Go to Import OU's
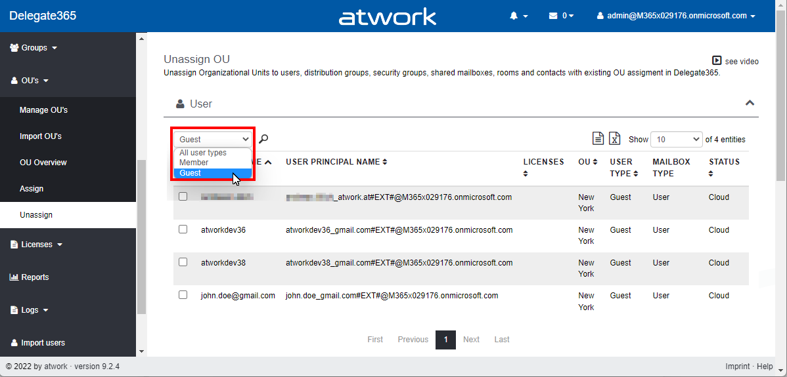 (41, 136)
